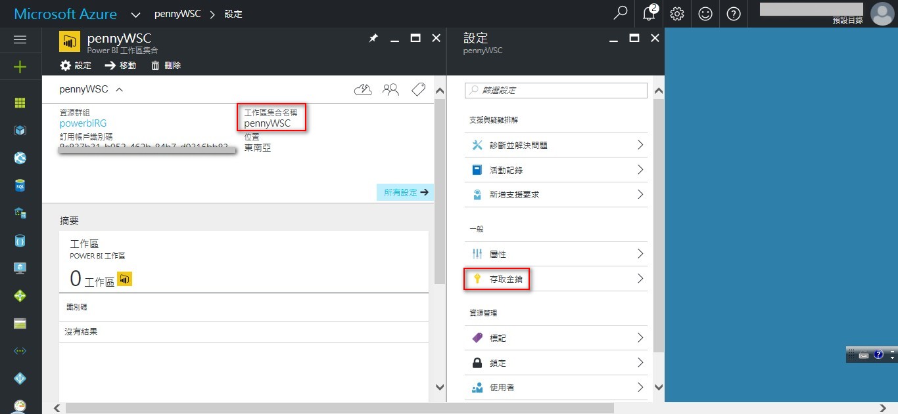Click the left arrow of the horizontal scrollbar
The image size is (898, 414).
coord(57,408)
